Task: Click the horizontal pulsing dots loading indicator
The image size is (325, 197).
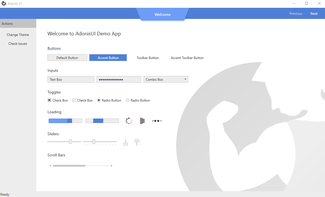Action: 157,121
